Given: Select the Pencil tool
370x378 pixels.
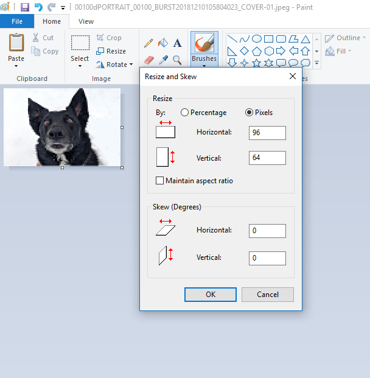Looking at the screenshot, I should click(x=148, y=43).
